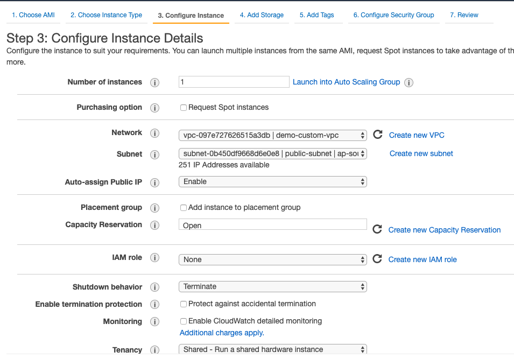Click the Number of instances field
514x359 pixels.
tap(234, 82)
